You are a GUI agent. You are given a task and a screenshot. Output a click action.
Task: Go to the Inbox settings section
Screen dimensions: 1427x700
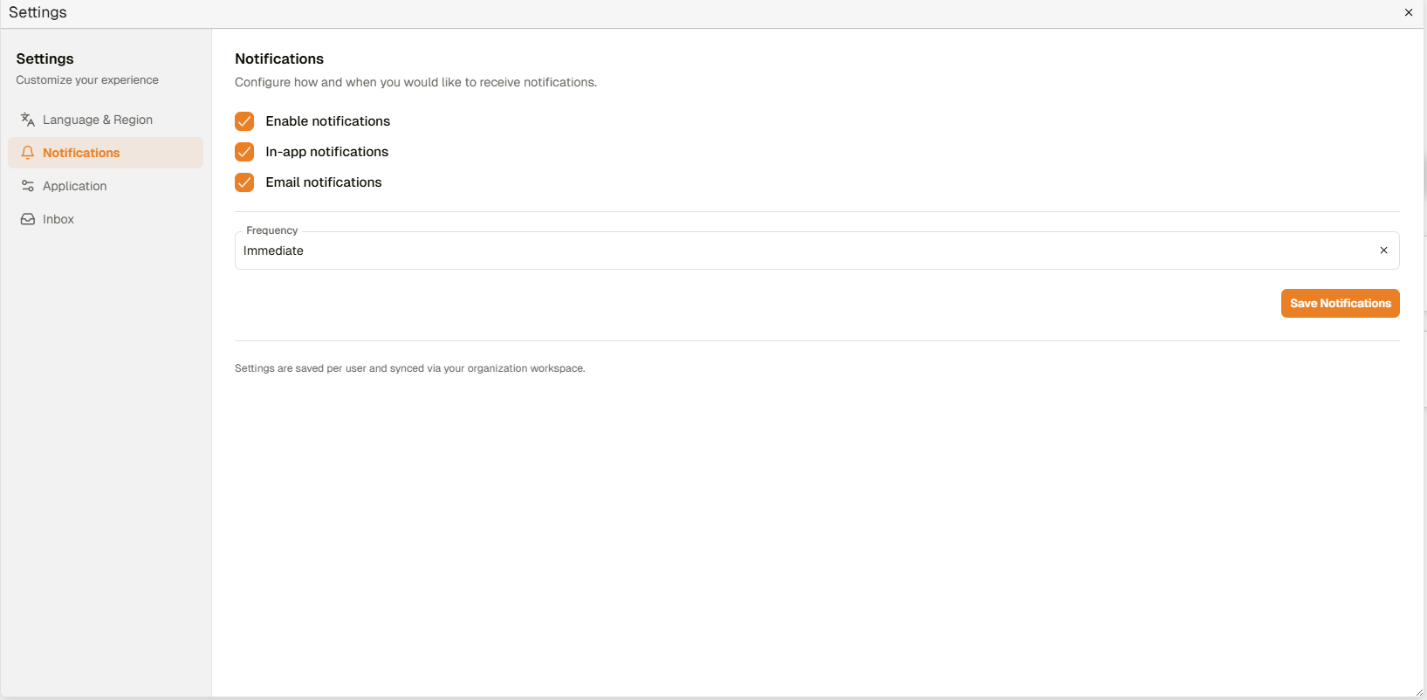tap(58, 219)
